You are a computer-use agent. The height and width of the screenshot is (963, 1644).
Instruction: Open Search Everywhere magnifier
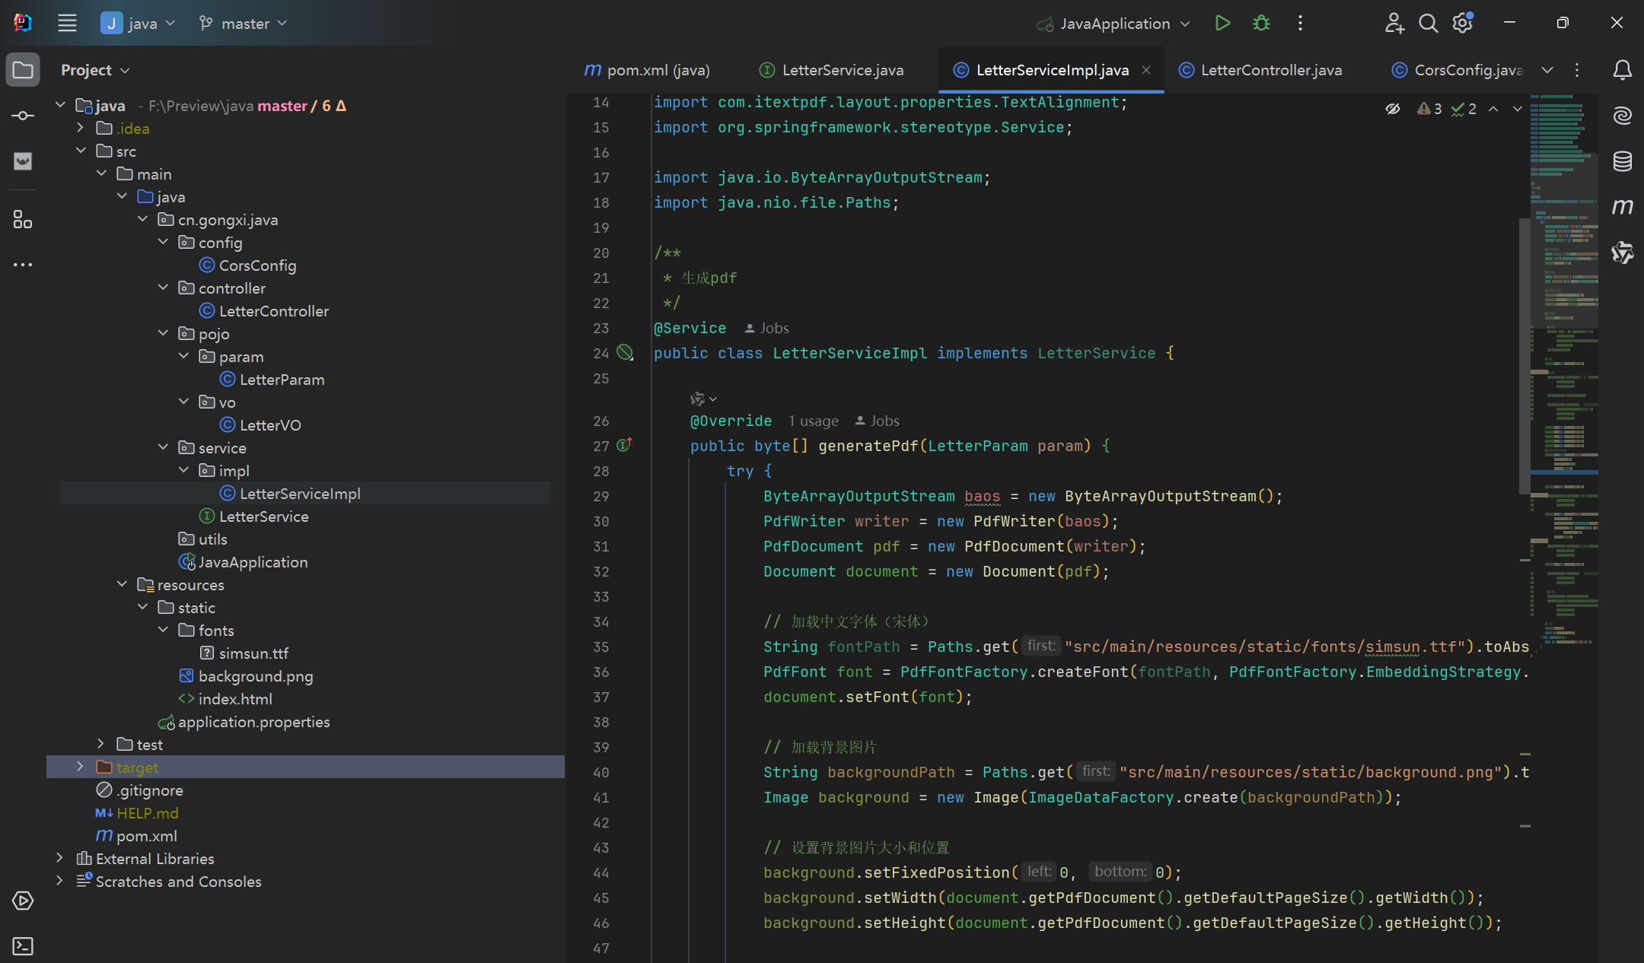[1428, 23]
